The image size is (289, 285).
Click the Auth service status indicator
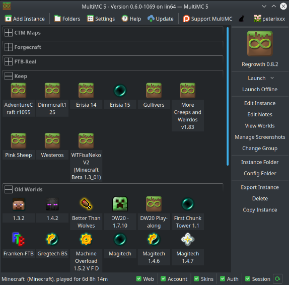(229, 279)
